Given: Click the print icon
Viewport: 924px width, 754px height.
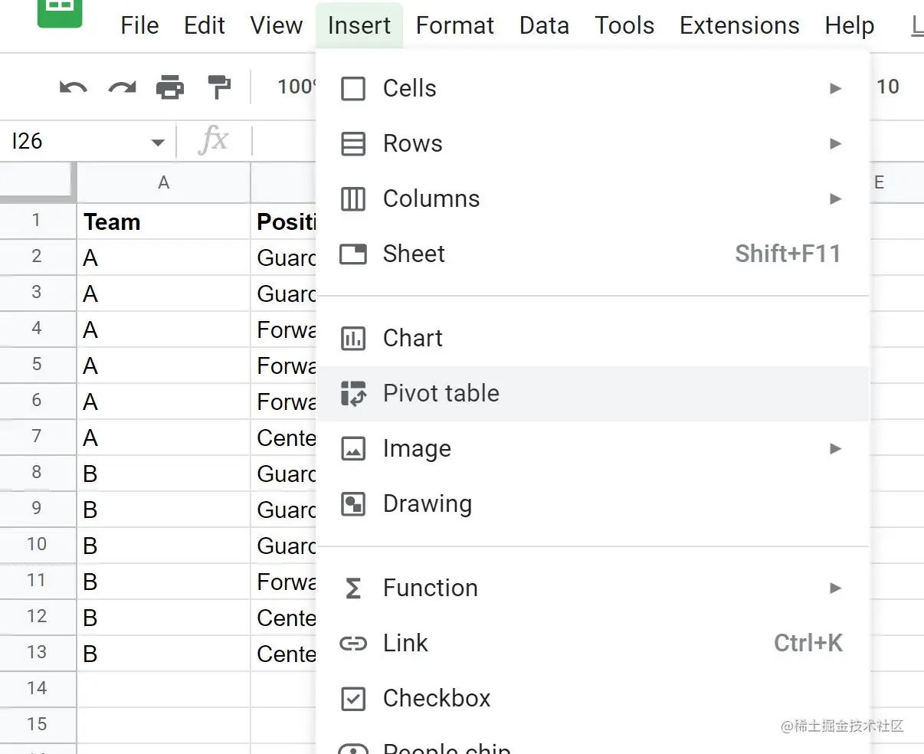Looking at the screenshot, I should pyautogui.click(x=170, y=87).
